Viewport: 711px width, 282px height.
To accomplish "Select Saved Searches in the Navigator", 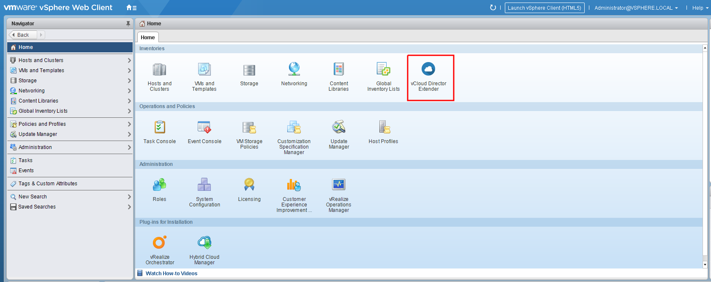I will [x=70, y=207].
